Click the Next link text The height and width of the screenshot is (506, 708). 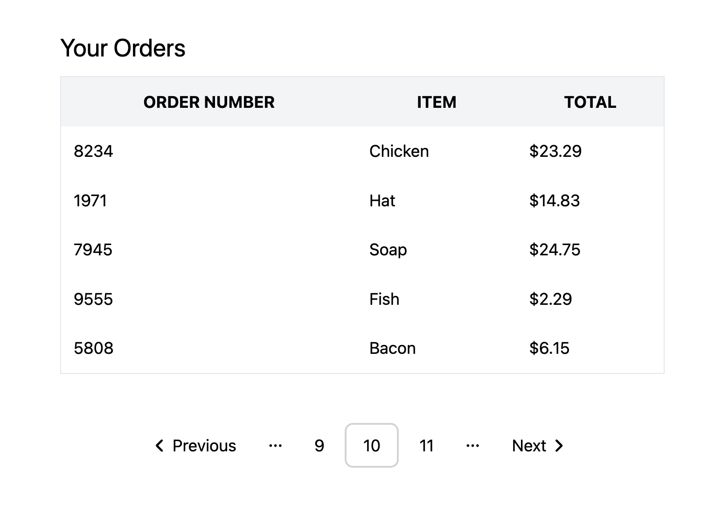529,446
